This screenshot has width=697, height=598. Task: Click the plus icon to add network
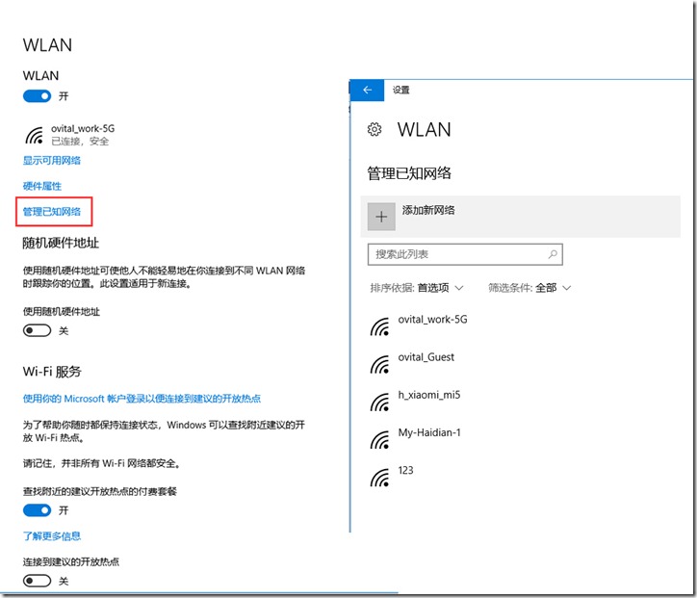click(x=382, y=217)
